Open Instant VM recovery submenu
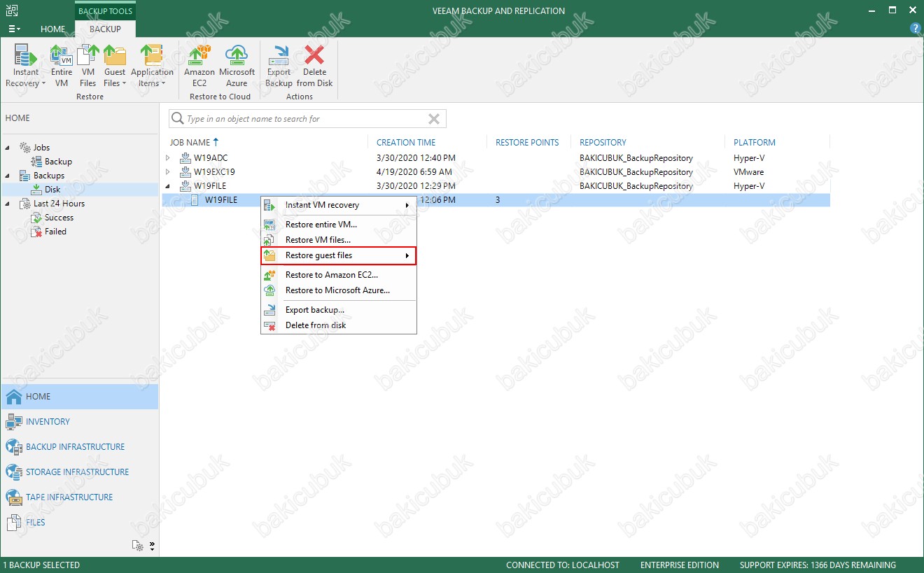This screenshot has height=573, width=924. (339, 205)
